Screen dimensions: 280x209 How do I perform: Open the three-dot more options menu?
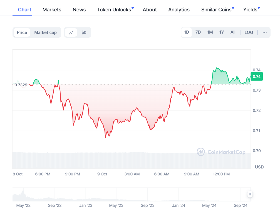tap(264, 32)
